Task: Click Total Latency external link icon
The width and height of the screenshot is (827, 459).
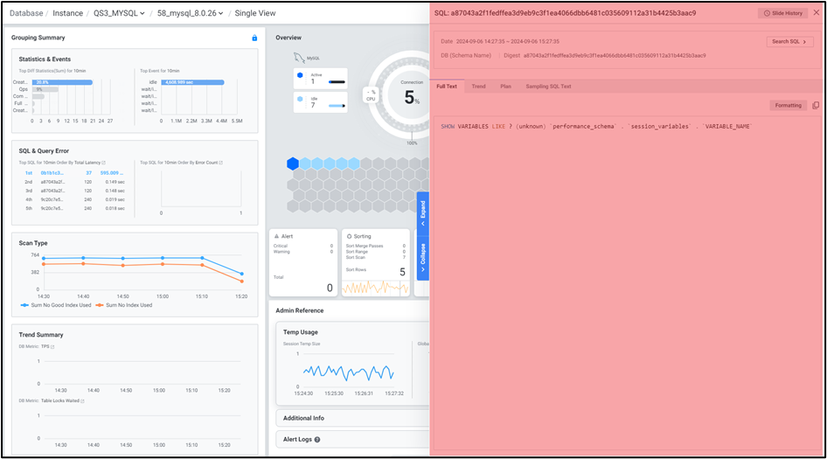Action: [x=103, y=163]
